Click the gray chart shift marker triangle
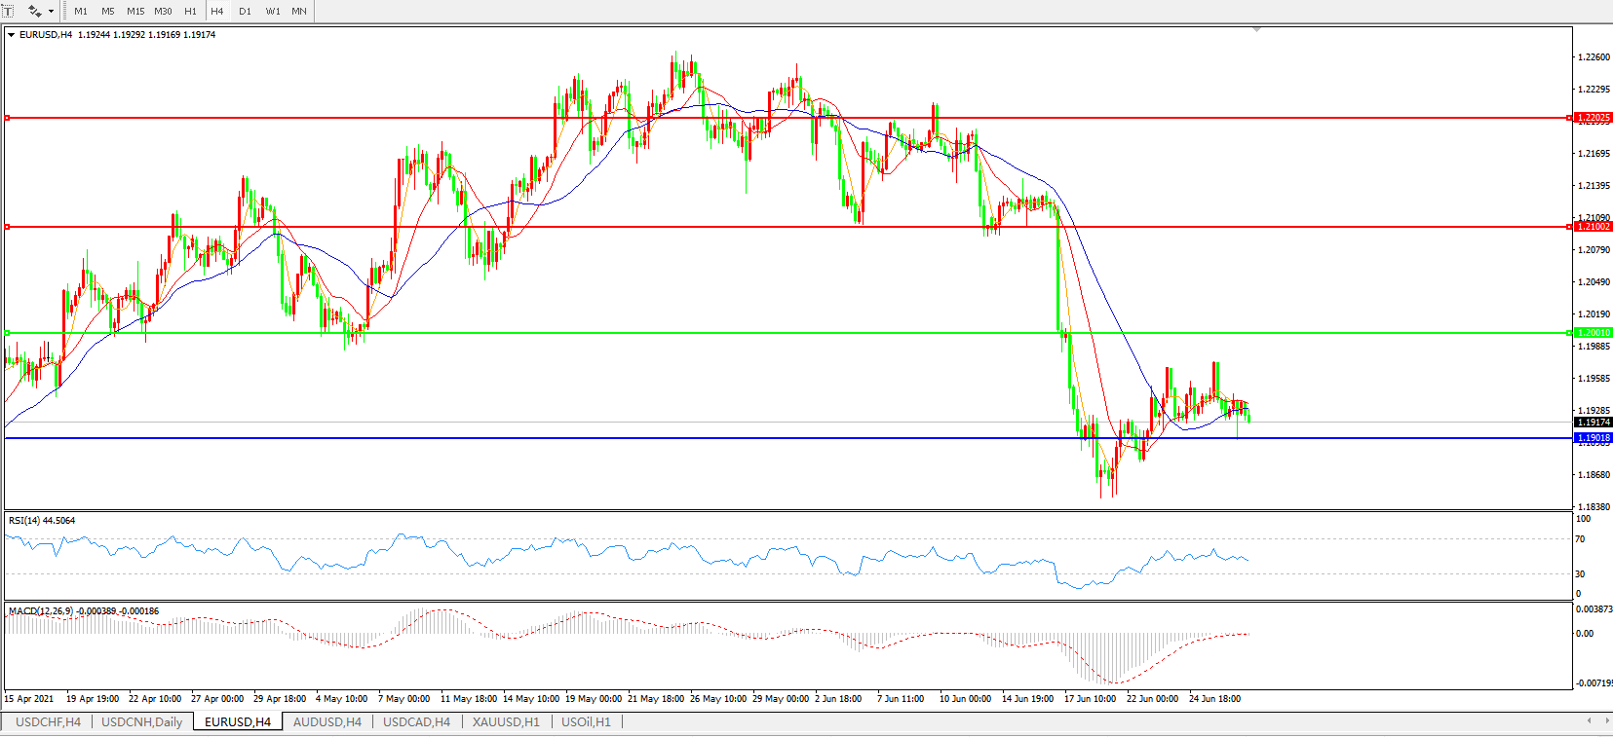Screen dimensions: 1613x737 pyautogui.click(x=1256, y=30)
